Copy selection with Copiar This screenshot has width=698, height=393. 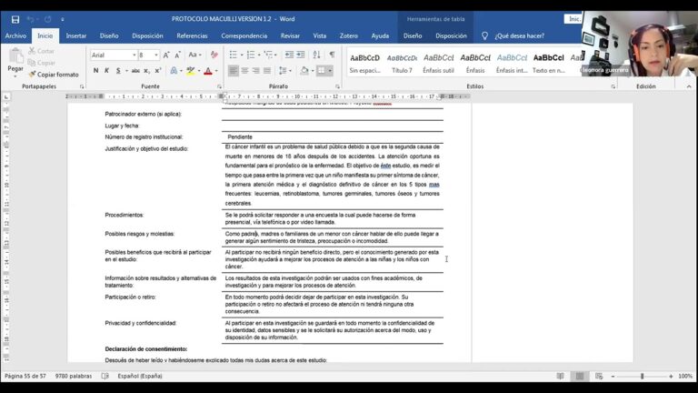tap(42, 63)
